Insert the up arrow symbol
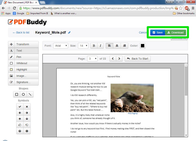Viewport: 196px width, 141px height. click(x=20, y=119)
